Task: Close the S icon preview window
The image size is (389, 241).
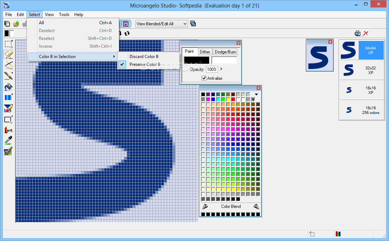Action: coord(330,42)
